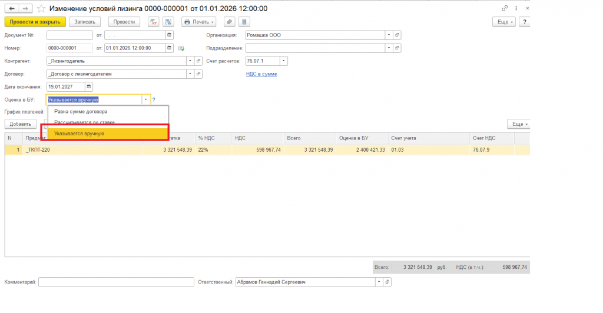Open help with the question mark button
Image resolution: width=603 pixels, height=313 pixels.
click(525, 22)
